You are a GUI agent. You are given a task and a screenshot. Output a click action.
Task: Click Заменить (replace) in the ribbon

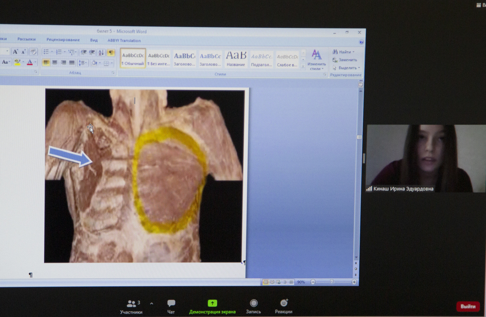click(345, 60)
